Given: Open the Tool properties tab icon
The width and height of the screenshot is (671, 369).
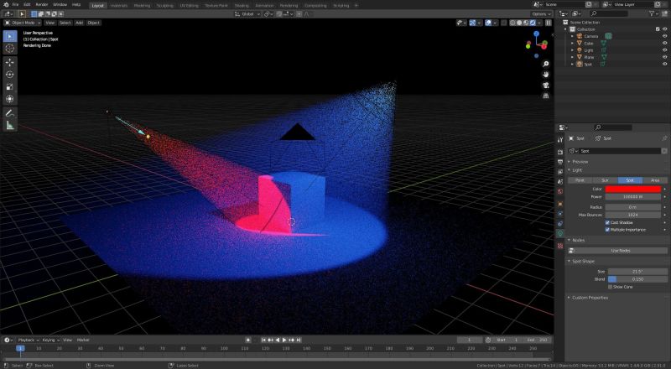Looking at the screenshot, I should [560, 140].
